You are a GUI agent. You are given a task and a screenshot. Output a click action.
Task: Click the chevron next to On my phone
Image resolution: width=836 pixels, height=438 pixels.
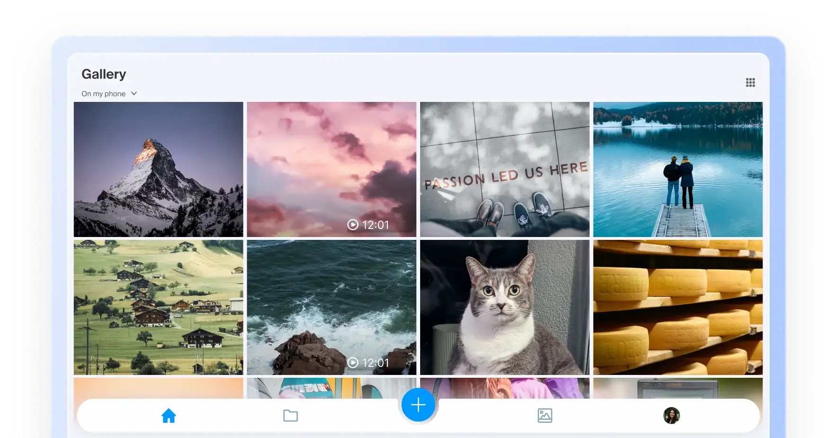[134, 94]
